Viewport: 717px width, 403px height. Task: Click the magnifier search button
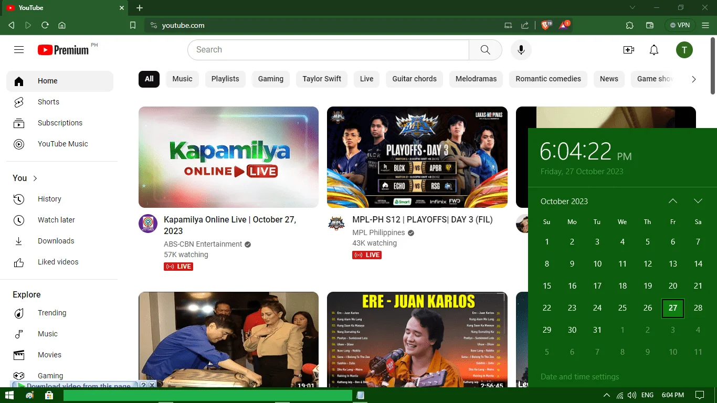[x=486, y=50]
